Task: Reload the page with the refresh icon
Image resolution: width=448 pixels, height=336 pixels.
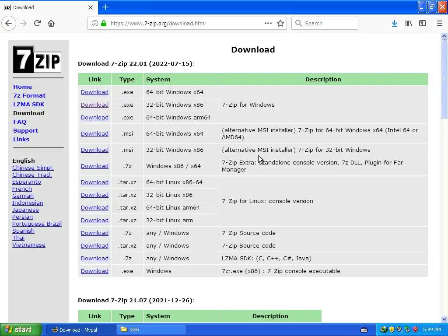Action: [x=37, y=23]
